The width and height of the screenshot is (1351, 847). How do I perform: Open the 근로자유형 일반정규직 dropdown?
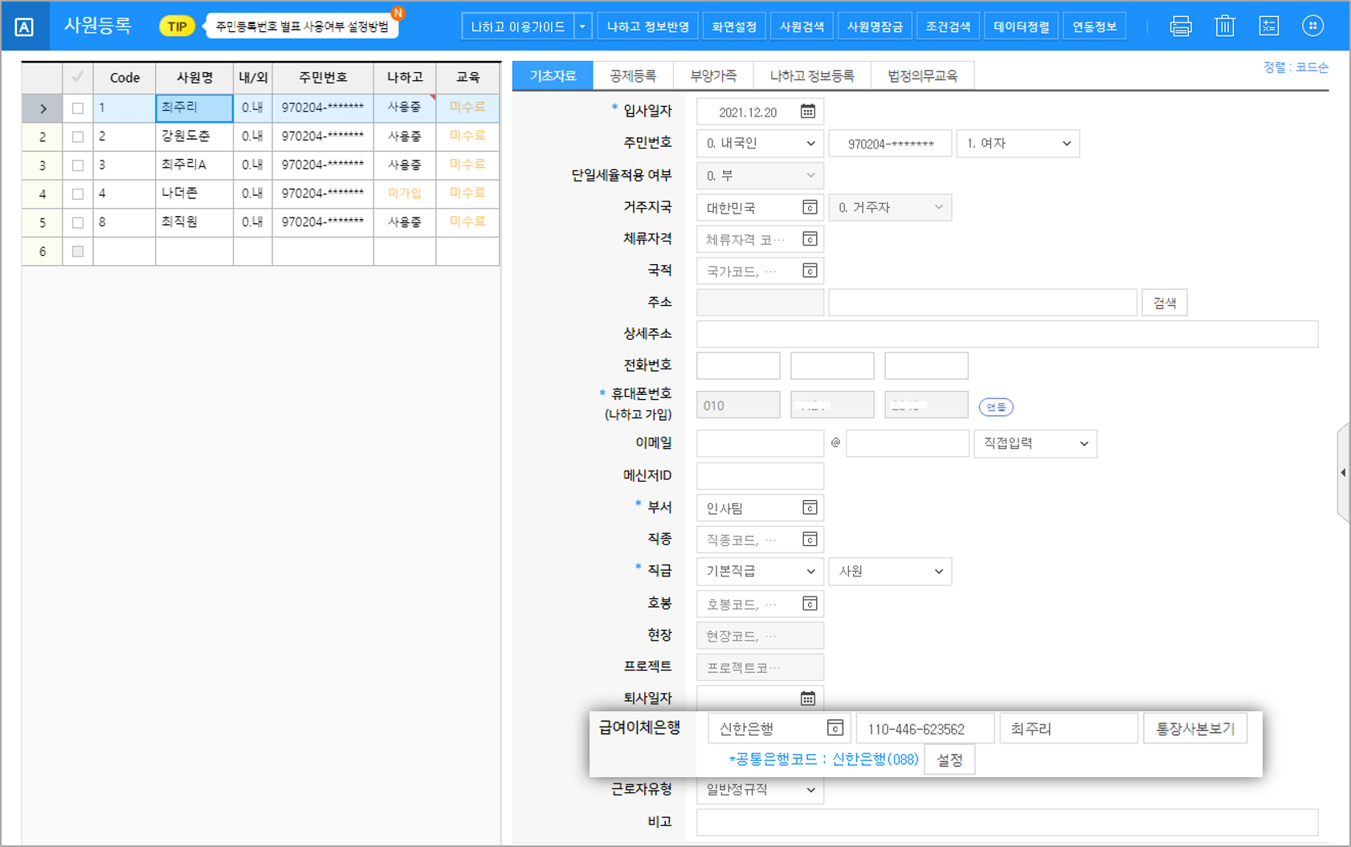point(760,790)
